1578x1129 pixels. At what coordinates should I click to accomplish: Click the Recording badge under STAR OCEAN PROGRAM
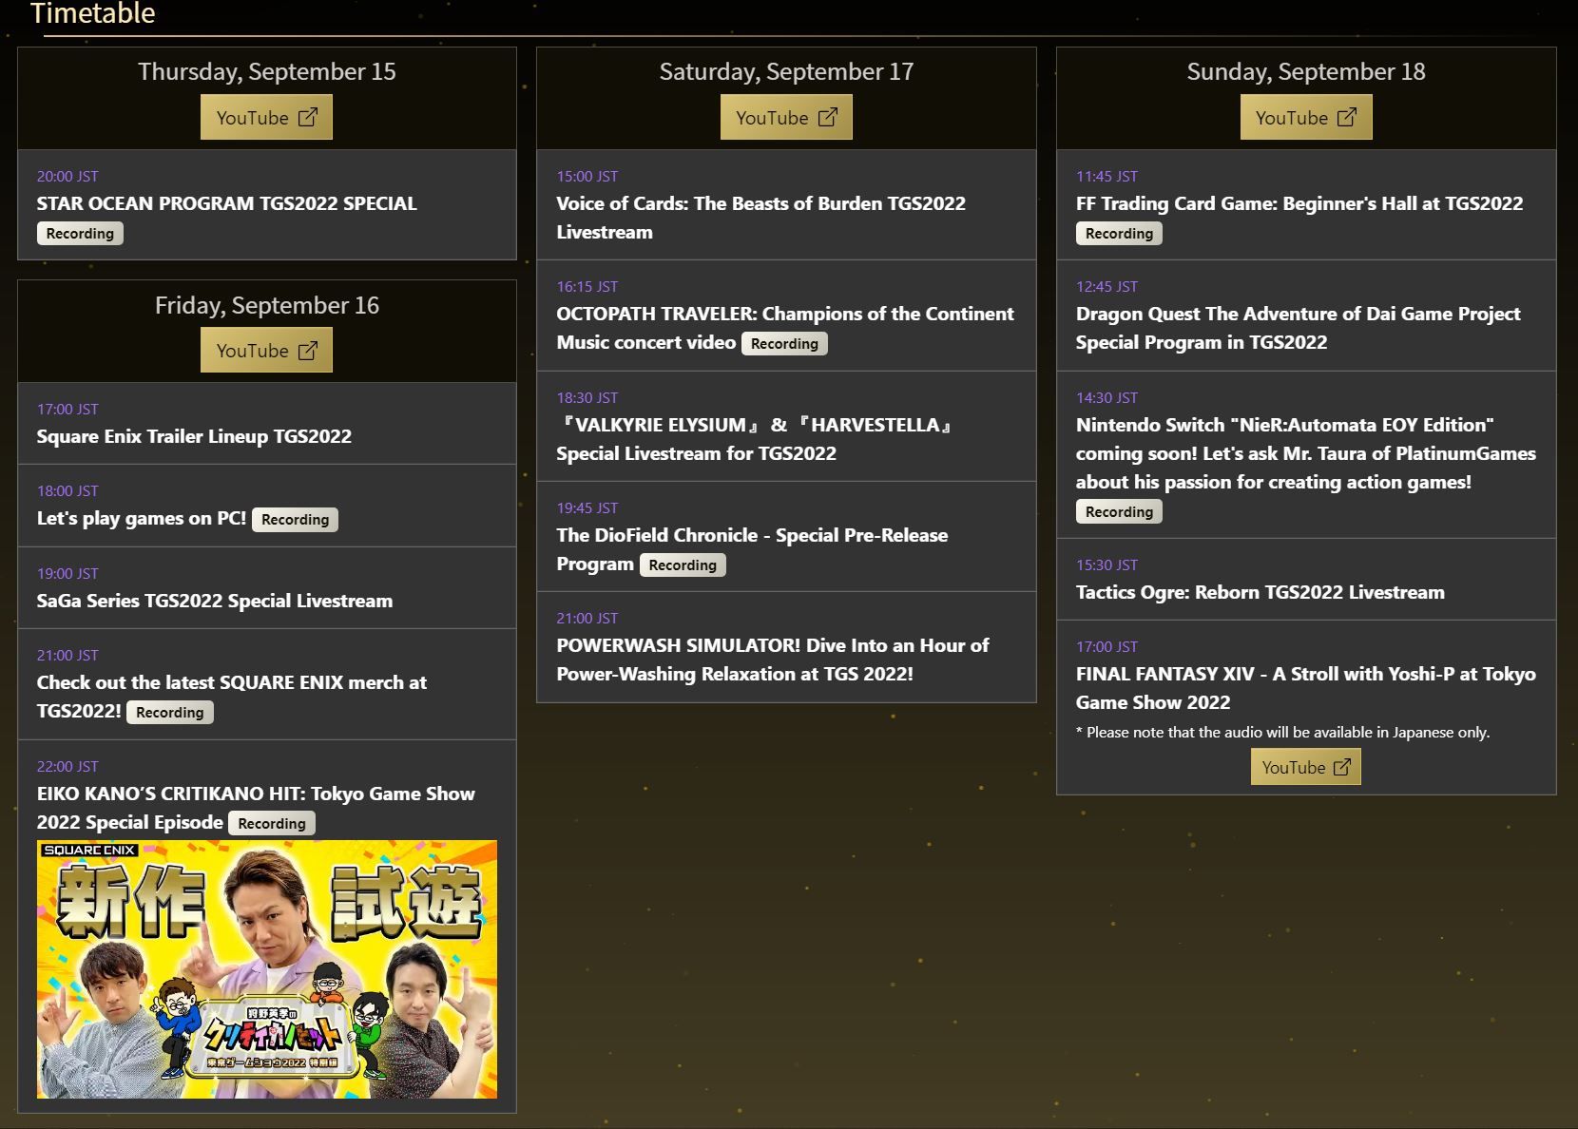80,234
